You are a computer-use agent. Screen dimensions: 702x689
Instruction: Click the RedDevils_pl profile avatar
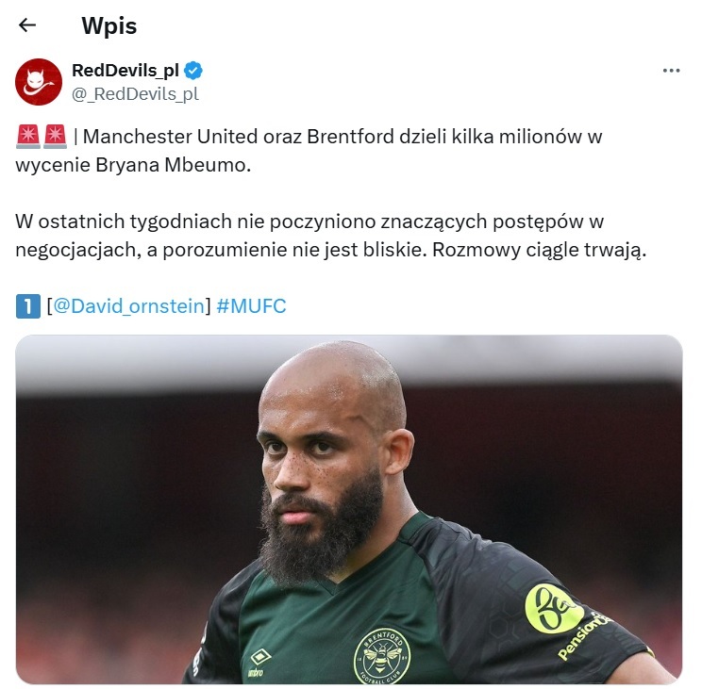click(39, 82)
